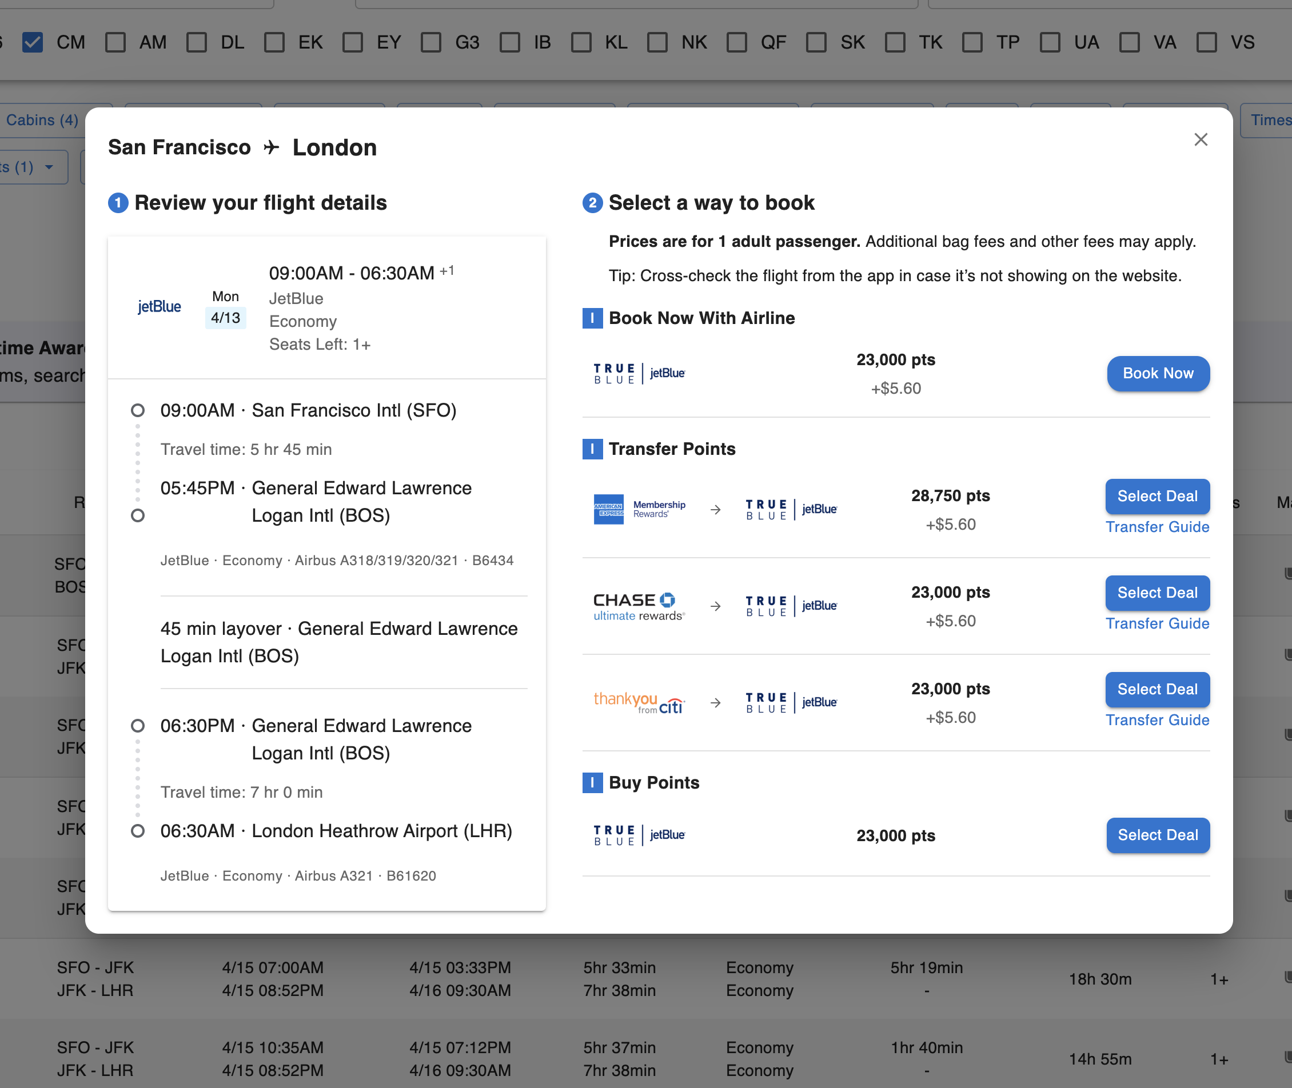The width and height of the screenshot is (1292, 1088).
Task: Click '45 min layover' text
Action: coord(221,629)
